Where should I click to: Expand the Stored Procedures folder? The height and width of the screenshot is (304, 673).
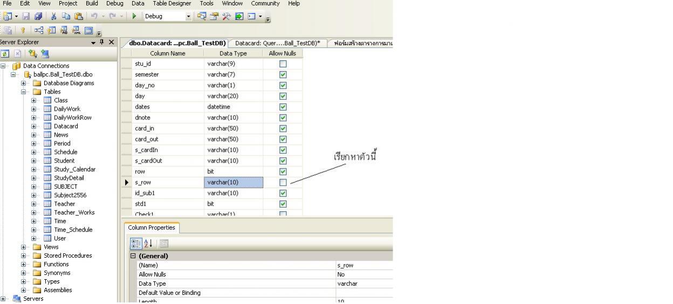(x=24, y=256)
